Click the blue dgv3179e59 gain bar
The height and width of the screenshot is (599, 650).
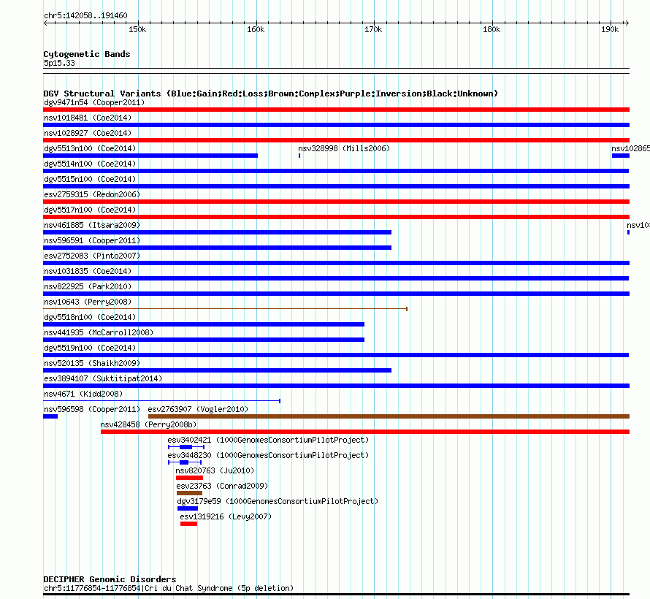188,508
